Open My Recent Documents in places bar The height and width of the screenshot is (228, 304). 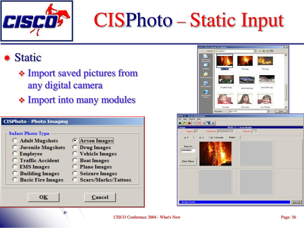206,58
